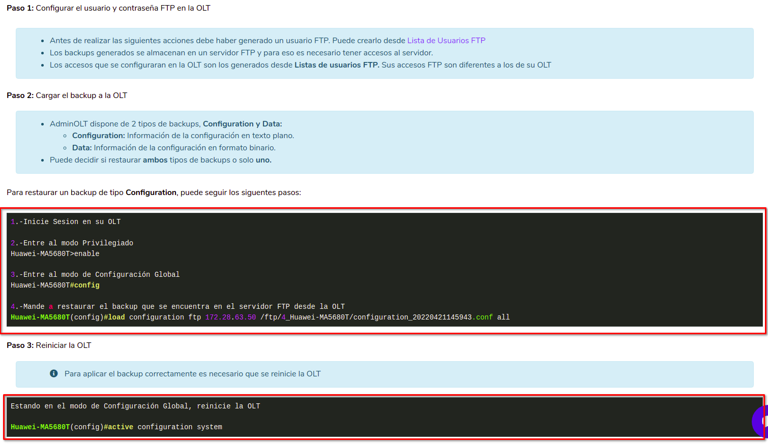Open the purple chat widget bubble
The image size is (768, 446).
[x=760, y=421]
